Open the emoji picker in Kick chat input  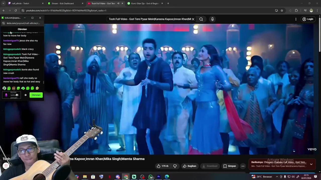17,95
